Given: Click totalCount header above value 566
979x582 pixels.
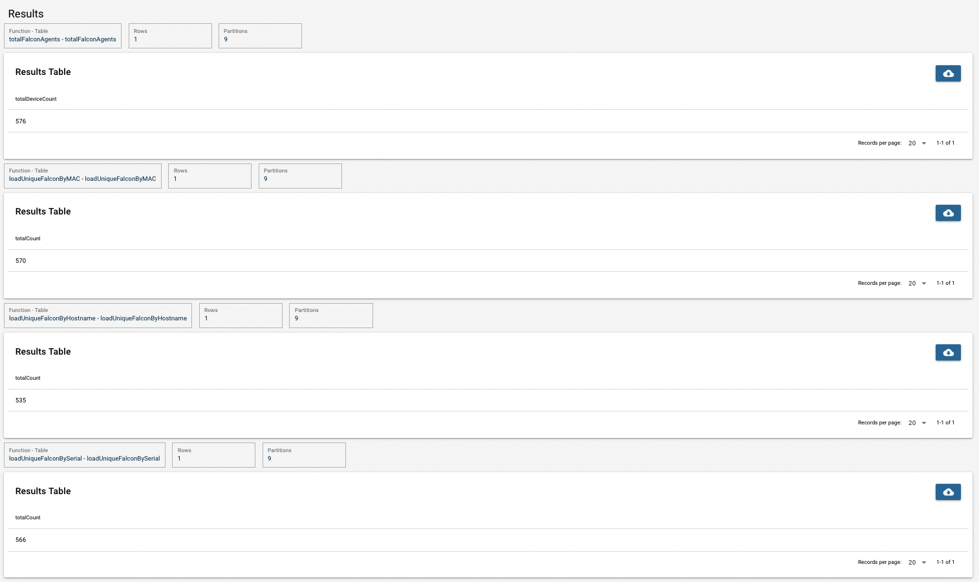Looking at the screenshot, I should (28, 517).
